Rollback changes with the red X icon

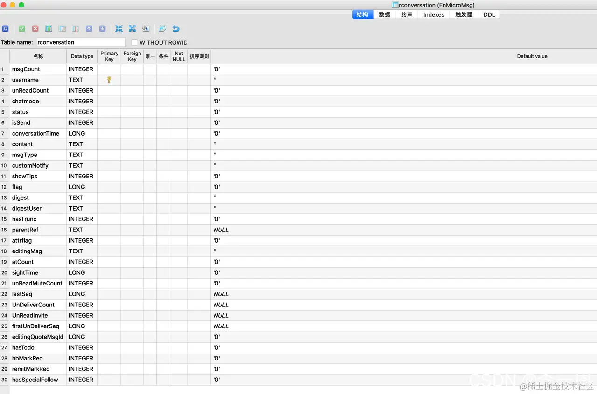click(x=35, y=28)
